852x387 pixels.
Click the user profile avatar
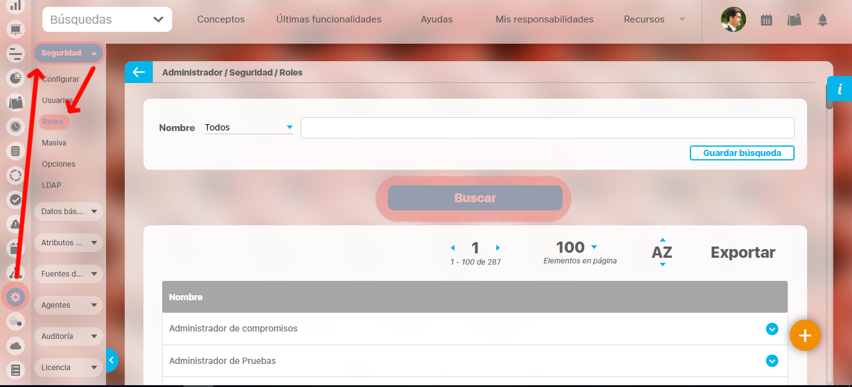733,19
